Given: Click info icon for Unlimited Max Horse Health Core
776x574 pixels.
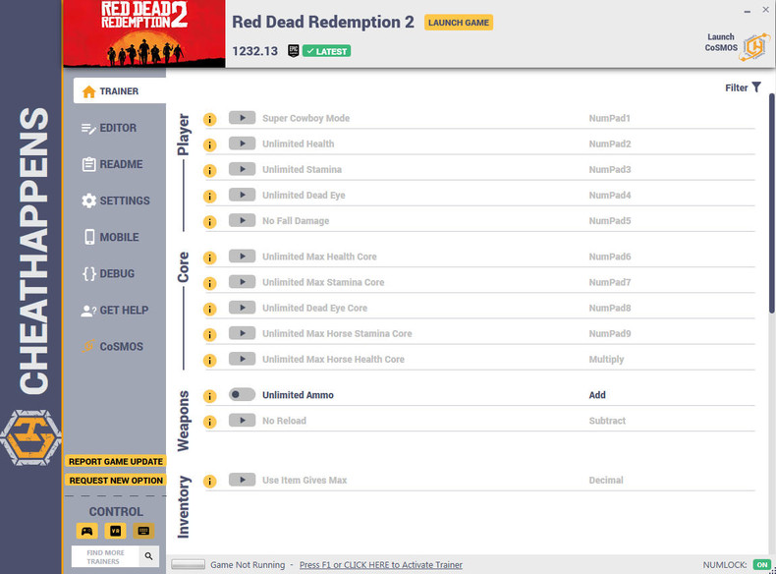Looking at the screenshot, I should point(210,361).
